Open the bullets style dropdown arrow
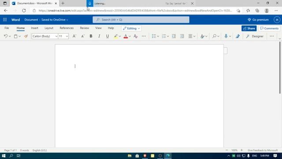The width and height of the screenshot is (282, 159). 158,36
